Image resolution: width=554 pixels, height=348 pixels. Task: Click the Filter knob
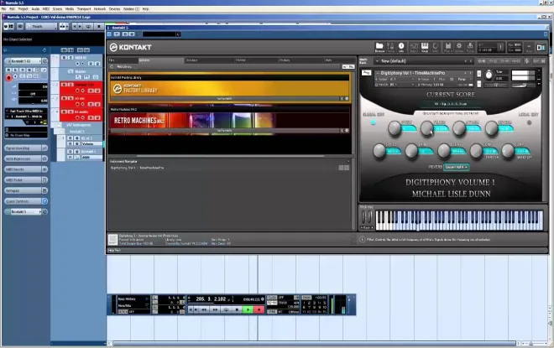pyautogui.click(x=426, y=127)
